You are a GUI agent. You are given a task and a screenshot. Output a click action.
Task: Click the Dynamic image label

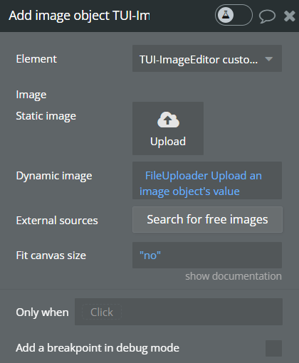[x=54, y=176]
